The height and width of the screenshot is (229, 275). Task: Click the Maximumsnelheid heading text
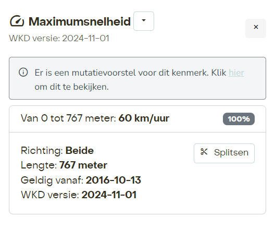(x=80, y=21)
